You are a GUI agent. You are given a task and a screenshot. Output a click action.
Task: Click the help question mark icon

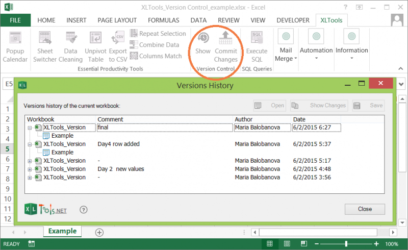tap(84, 209)
